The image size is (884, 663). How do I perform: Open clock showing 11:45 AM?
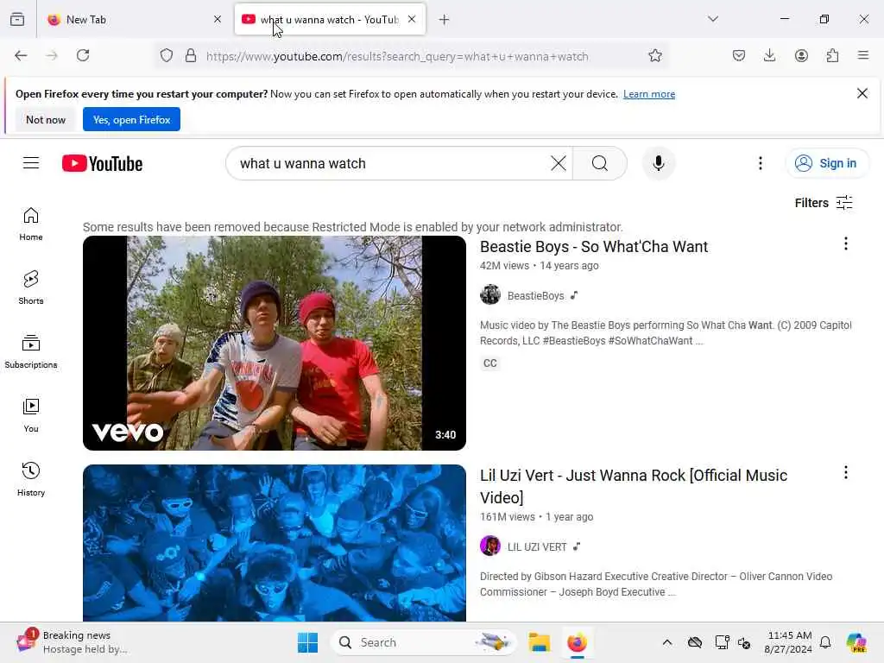coord(788,642)
